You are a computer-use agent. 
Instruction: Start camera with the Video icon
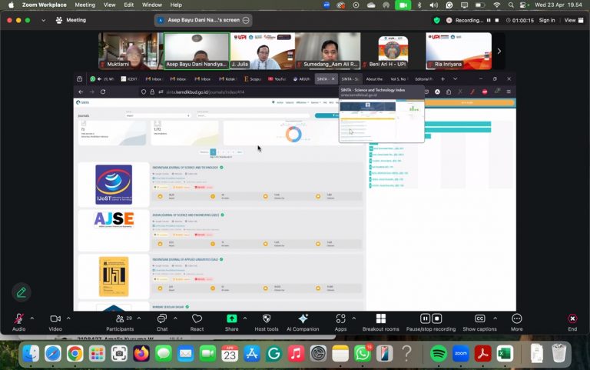55,318
